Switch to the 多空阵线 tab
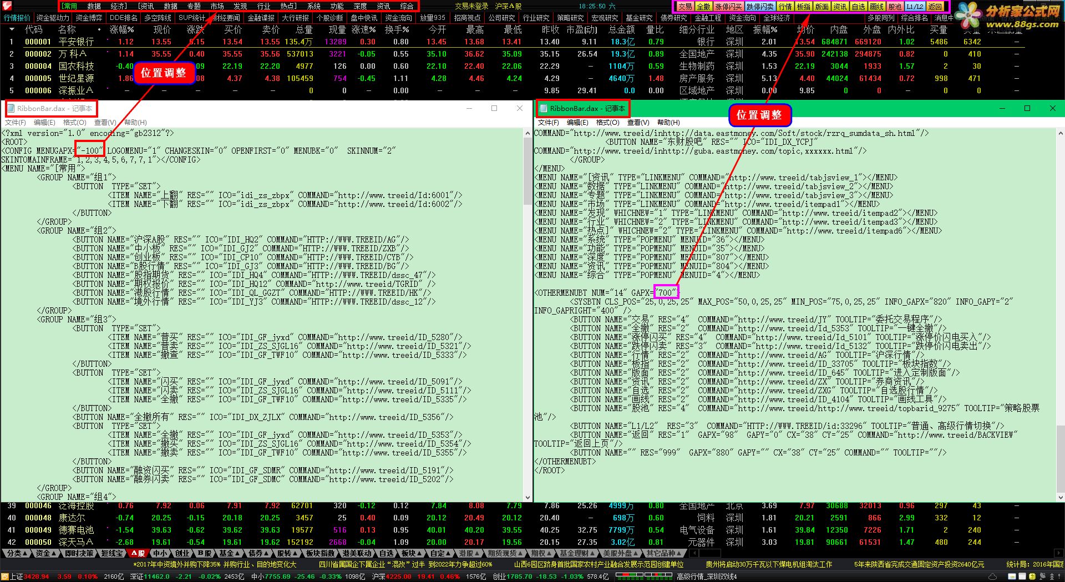This screenshot has width=1065, height=582. [158, 18]
